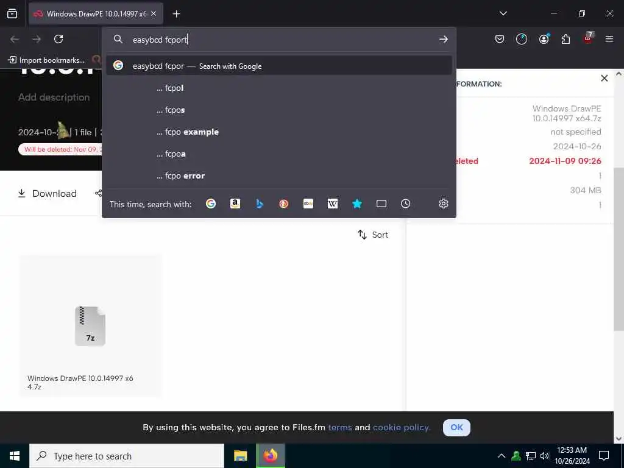Click the Download button
The width and height of the screenshot is (624, 468).
tap(48, 193)
